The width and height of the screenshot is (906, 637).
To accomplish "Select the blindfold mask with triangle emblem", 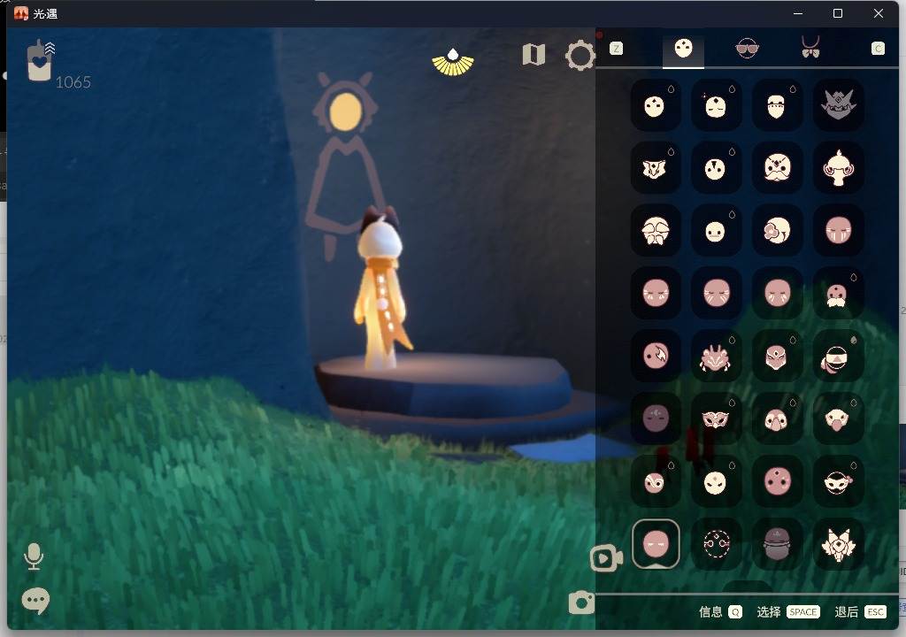I will [x=839, y=355].
